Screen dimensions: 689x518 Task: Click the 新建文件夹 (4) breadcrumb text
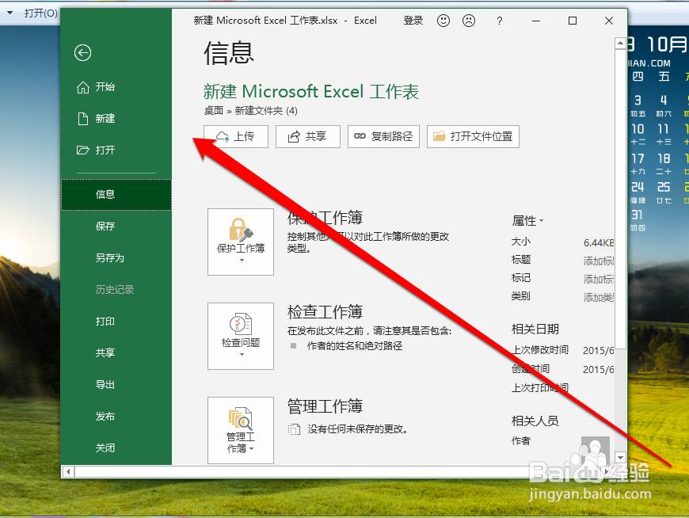coord(266,111)
